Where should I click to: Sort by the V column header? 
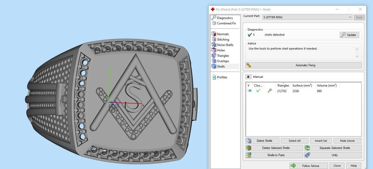249,86
